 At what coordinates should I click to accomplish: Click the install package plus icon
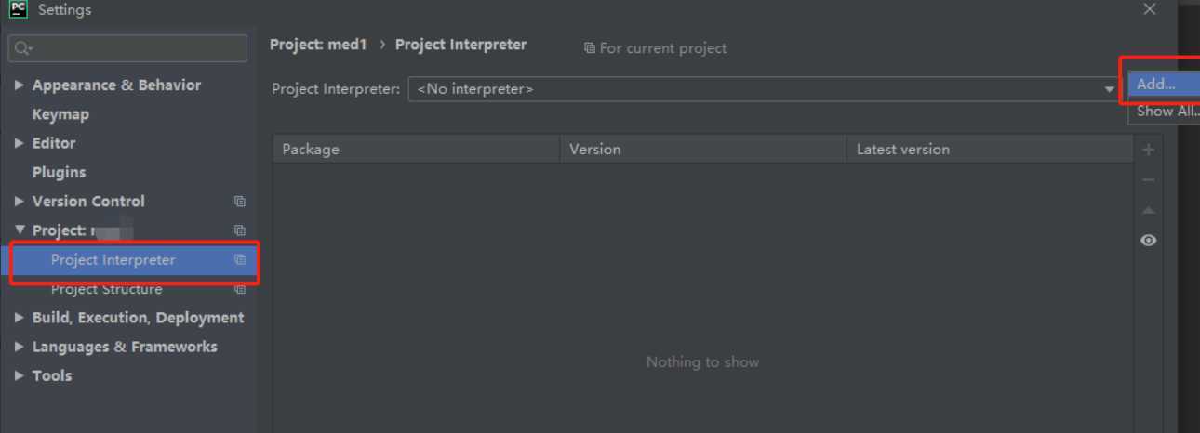tap(1149, 150)
